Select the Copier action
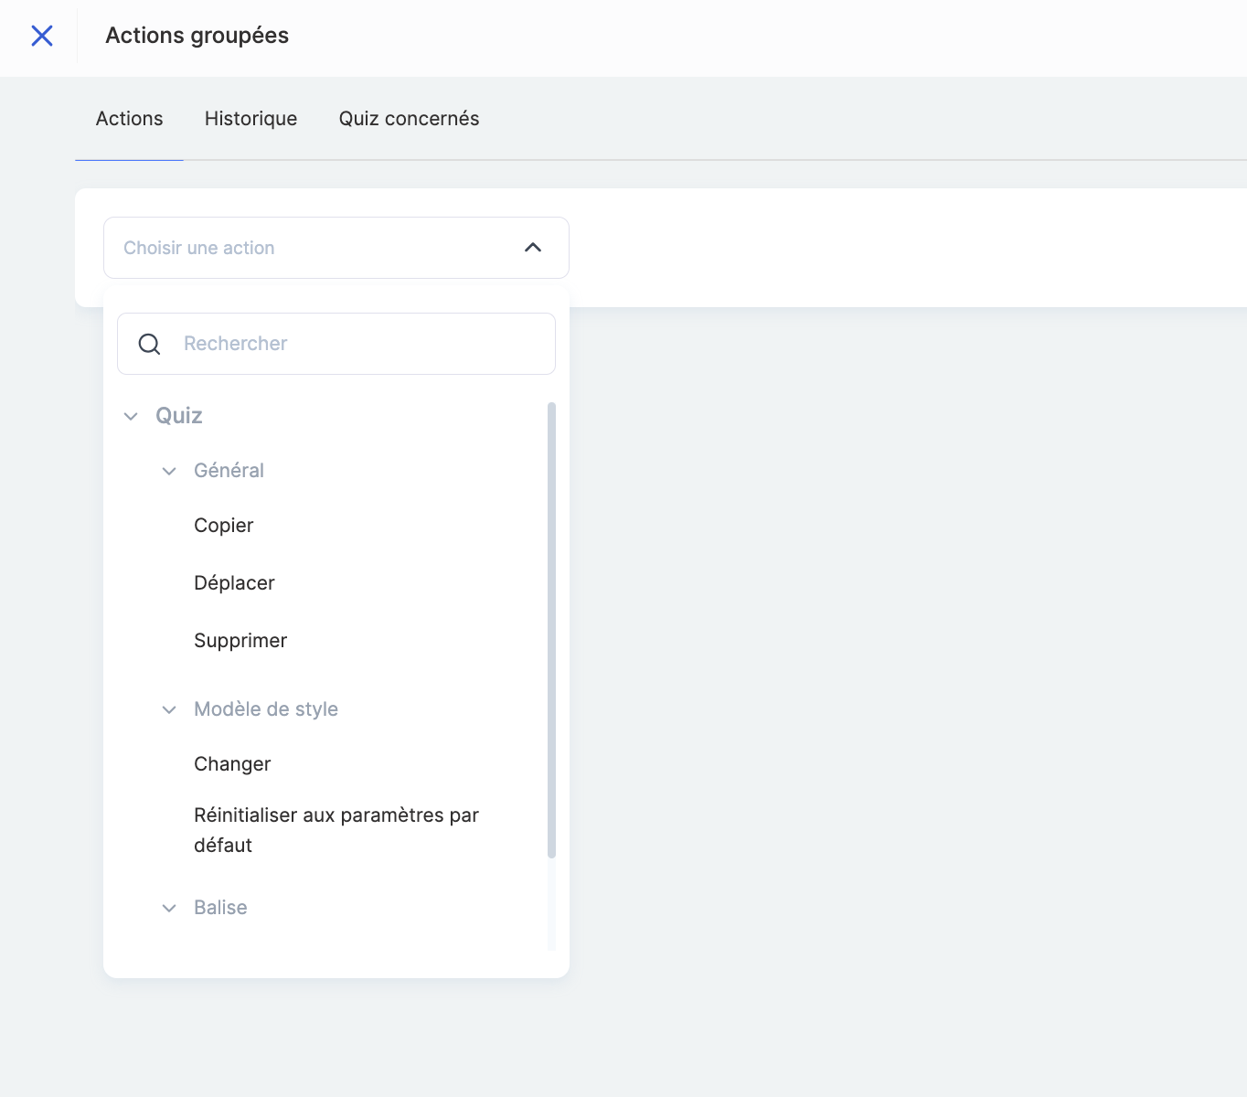The height and width of the screenshot is (1097, 1247). point(224,526)
